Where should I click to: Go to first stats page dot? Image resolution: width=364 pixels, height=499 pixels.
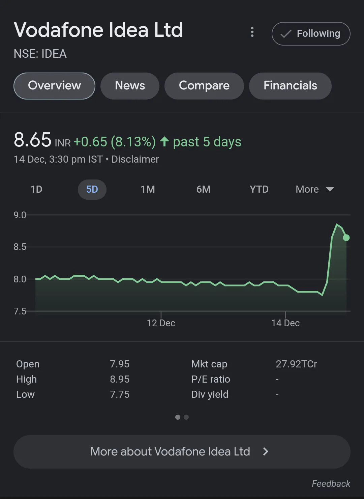click(178, 417)
